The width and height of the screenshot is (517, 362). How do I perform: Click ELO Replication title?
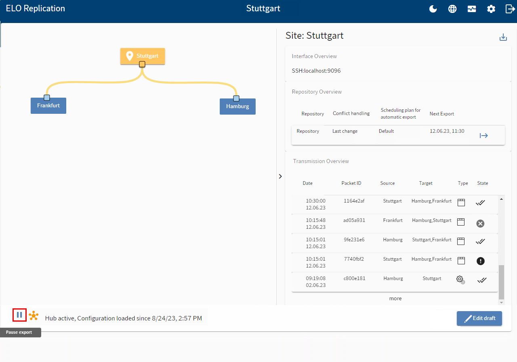click(36, 8)
